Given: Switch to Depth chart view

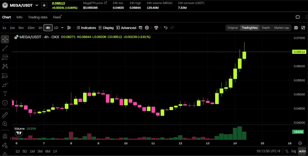Looking at the screenshot, I should pos(266,28).
